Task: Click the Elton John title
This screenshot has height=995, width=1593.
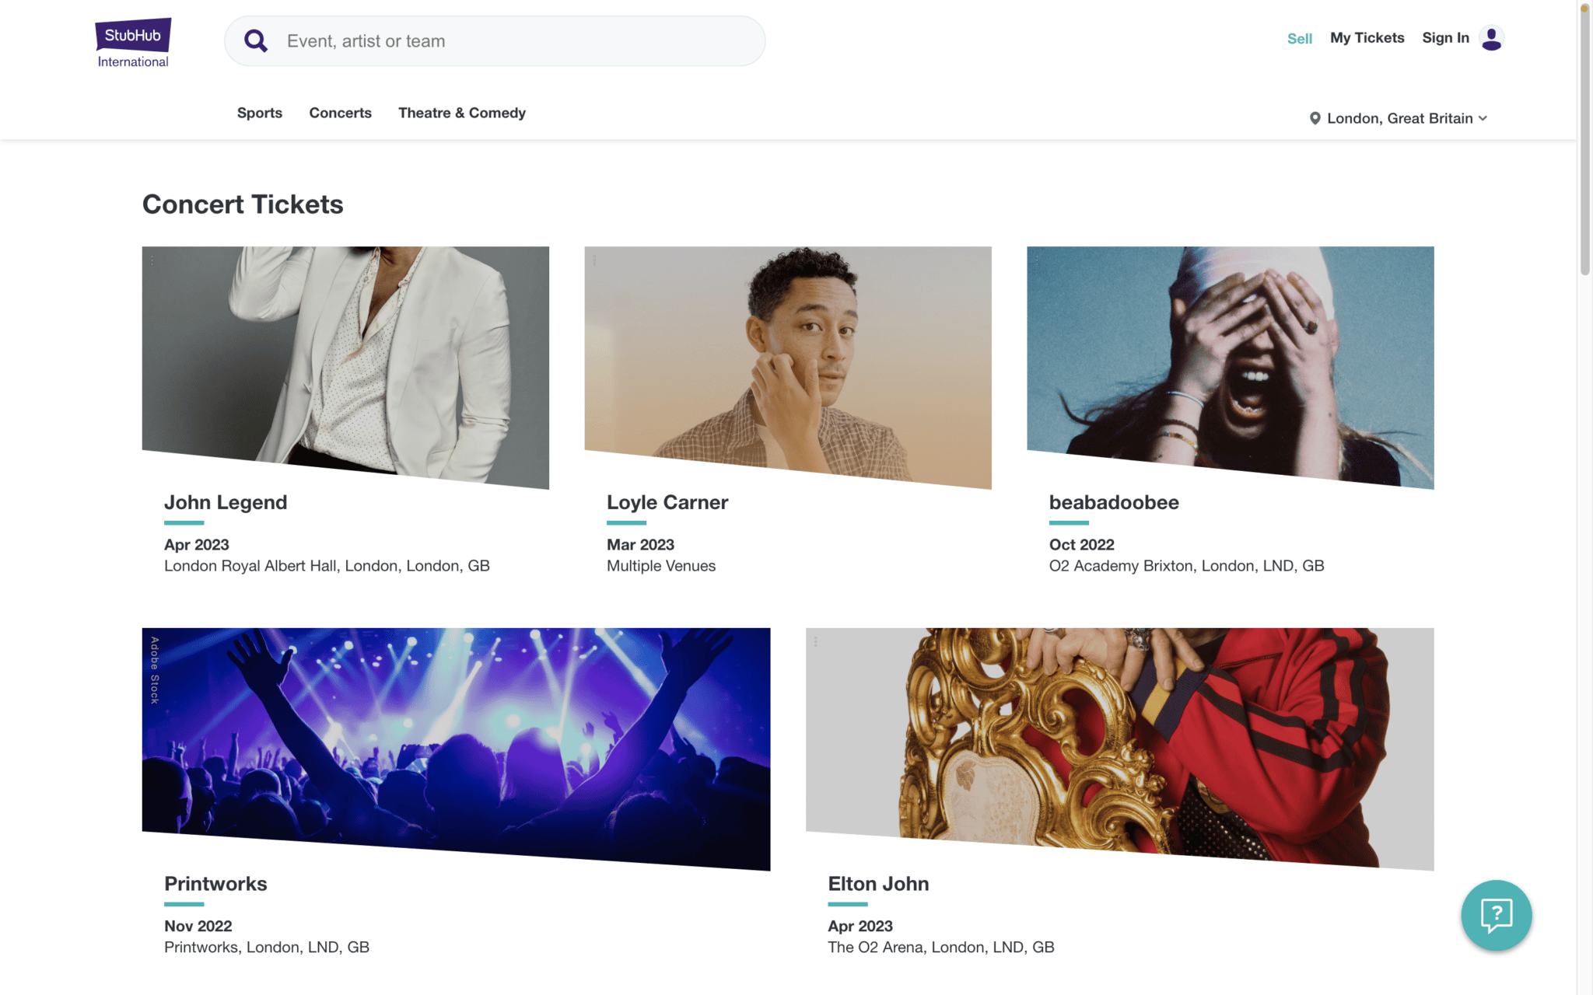Action: click(x=878, y=884)
